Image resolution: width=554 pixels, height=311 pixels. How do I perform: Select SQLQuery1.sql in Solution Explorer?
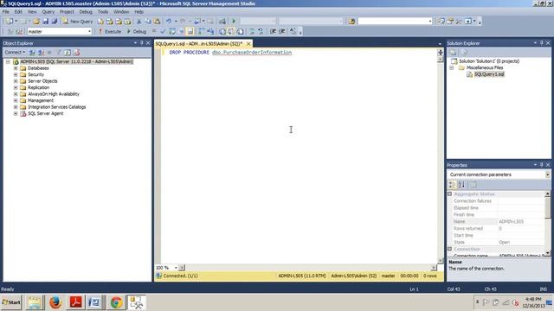click(x=489, y=74)
